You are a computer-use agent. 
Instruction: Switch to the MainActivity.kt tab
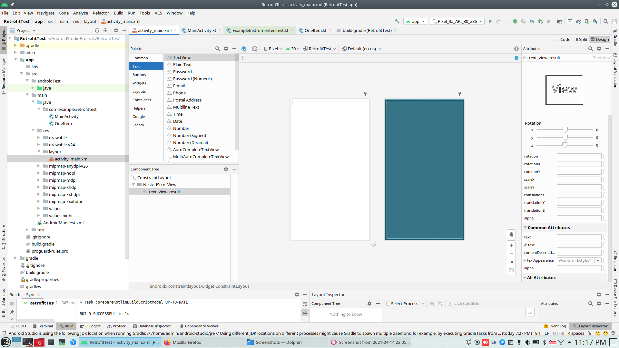tap(201, 30)
